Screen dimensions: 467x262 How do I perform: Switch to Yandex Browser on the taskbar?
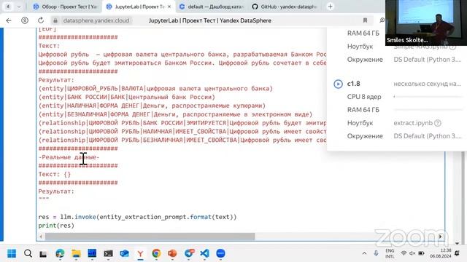click(140, 253)
